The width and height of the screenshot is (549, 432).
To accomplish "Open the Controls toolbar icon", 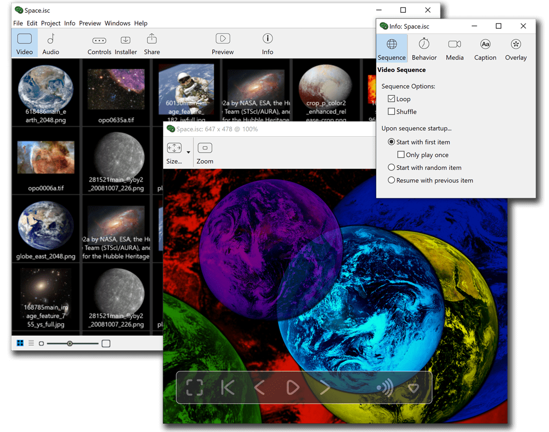I will pos(99,44).
